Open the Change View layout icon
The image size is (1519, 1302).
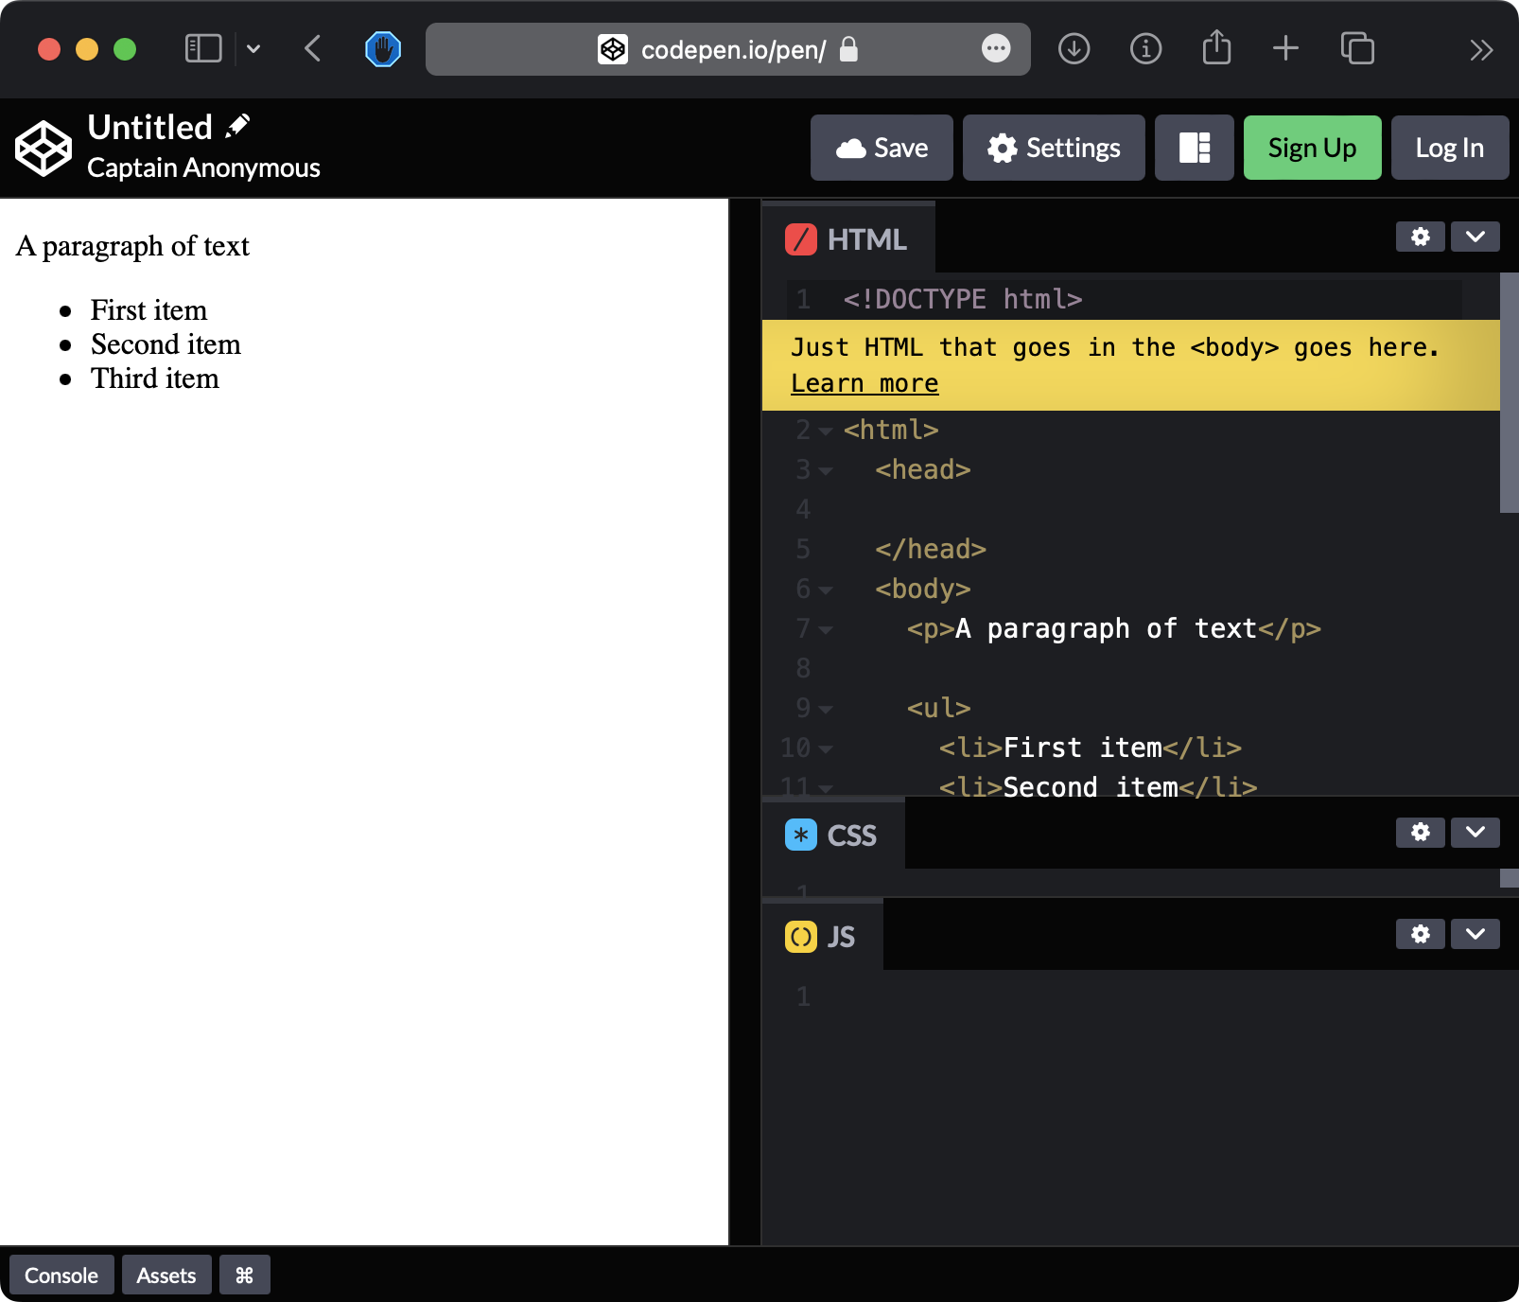[1194, 148]
